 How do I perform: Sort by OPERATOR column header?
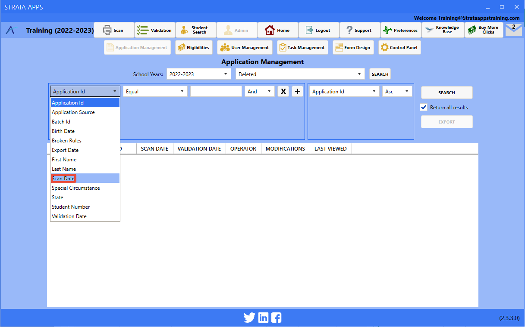[243, 148]
